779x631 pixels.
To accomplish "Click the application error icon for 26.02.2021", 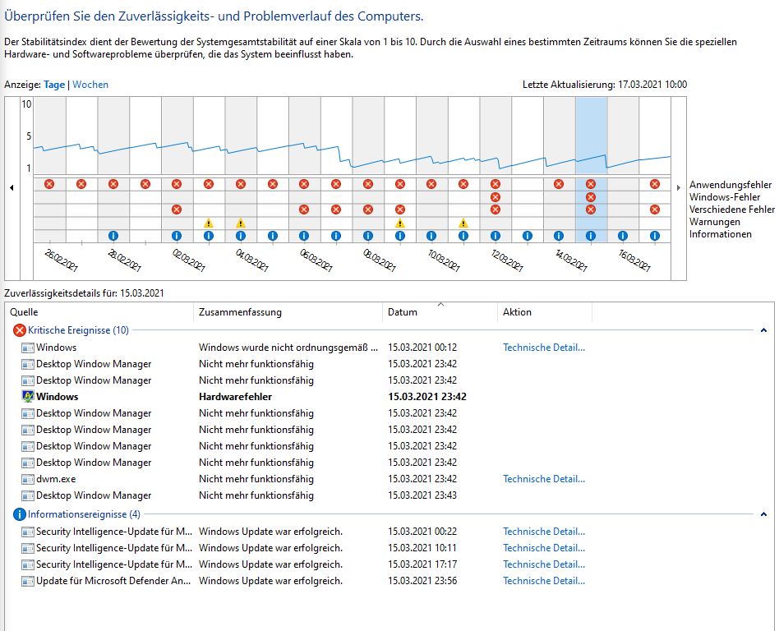I will pyautogui.click(x=49, y=184).
